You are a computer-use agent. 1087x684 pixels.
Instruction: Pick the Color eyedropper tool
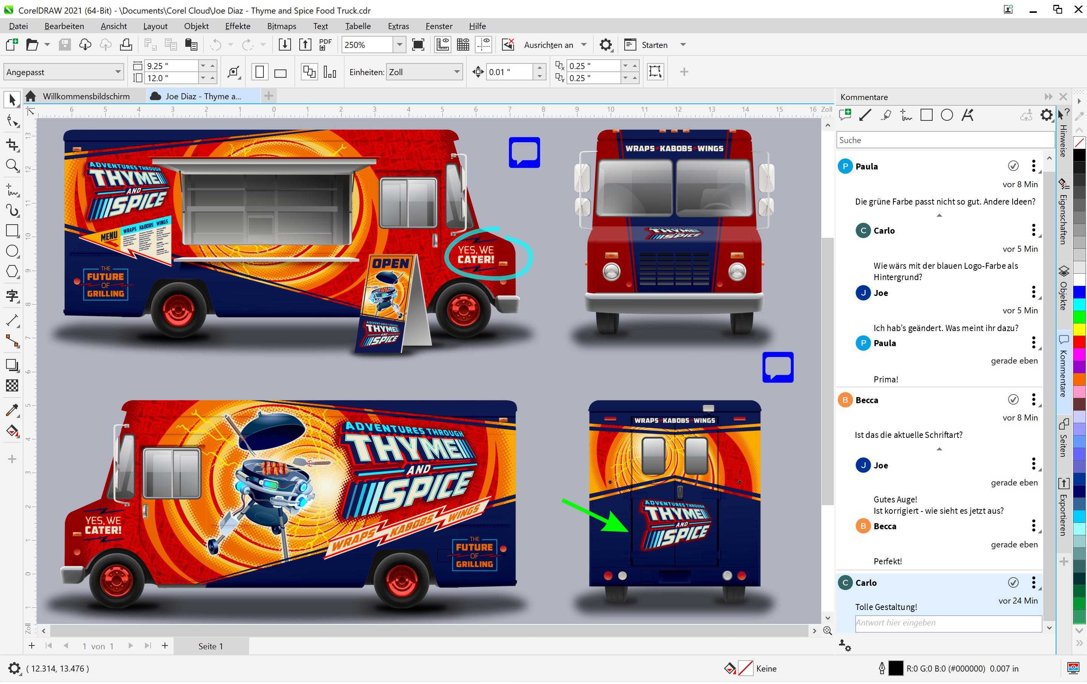coord(12,410)
